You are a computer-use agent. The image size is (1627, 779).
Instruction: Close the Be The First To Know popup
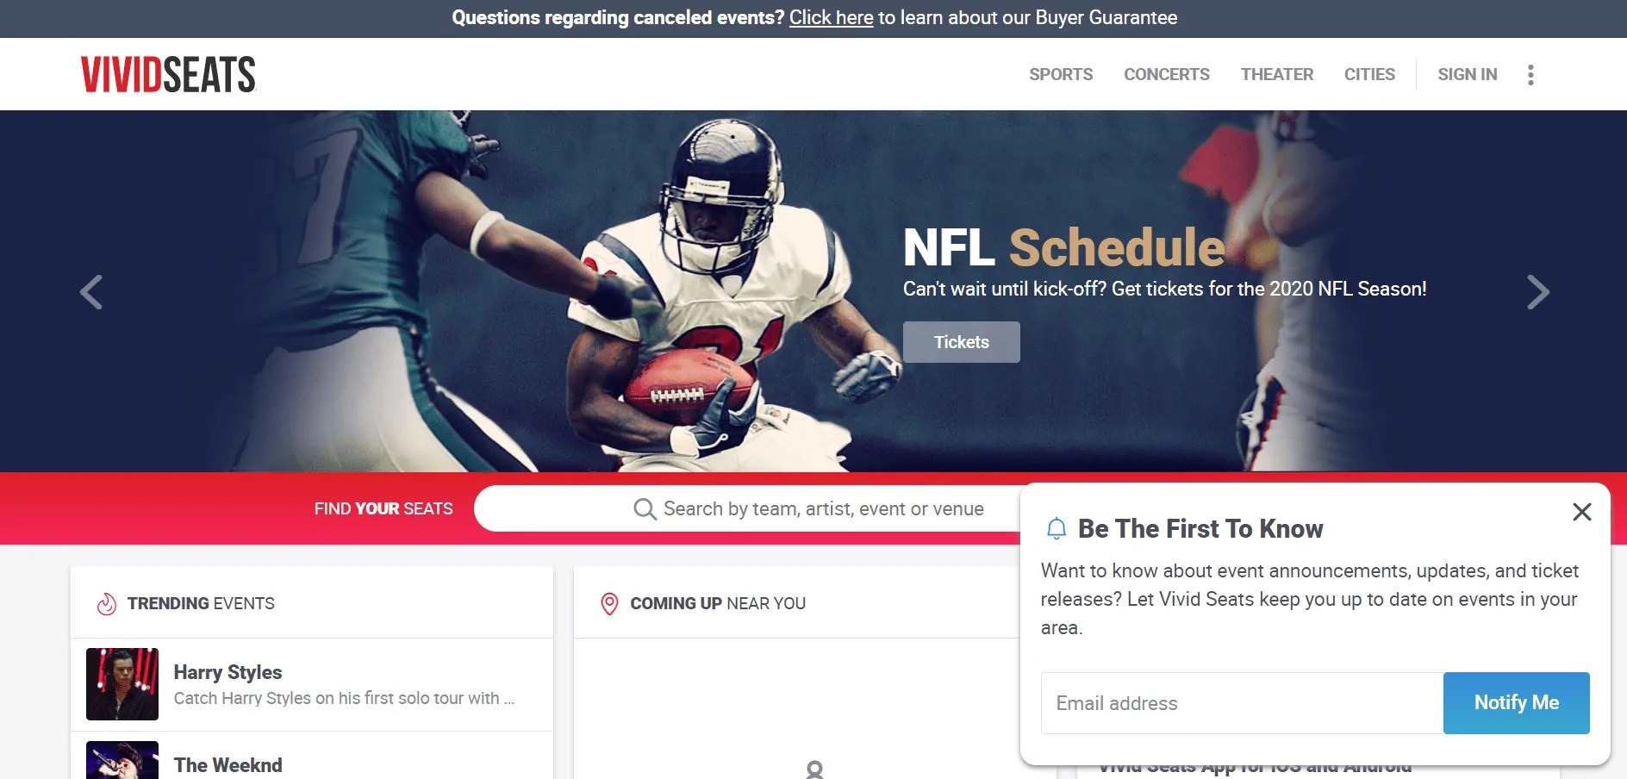click(x=1581, y=512)
